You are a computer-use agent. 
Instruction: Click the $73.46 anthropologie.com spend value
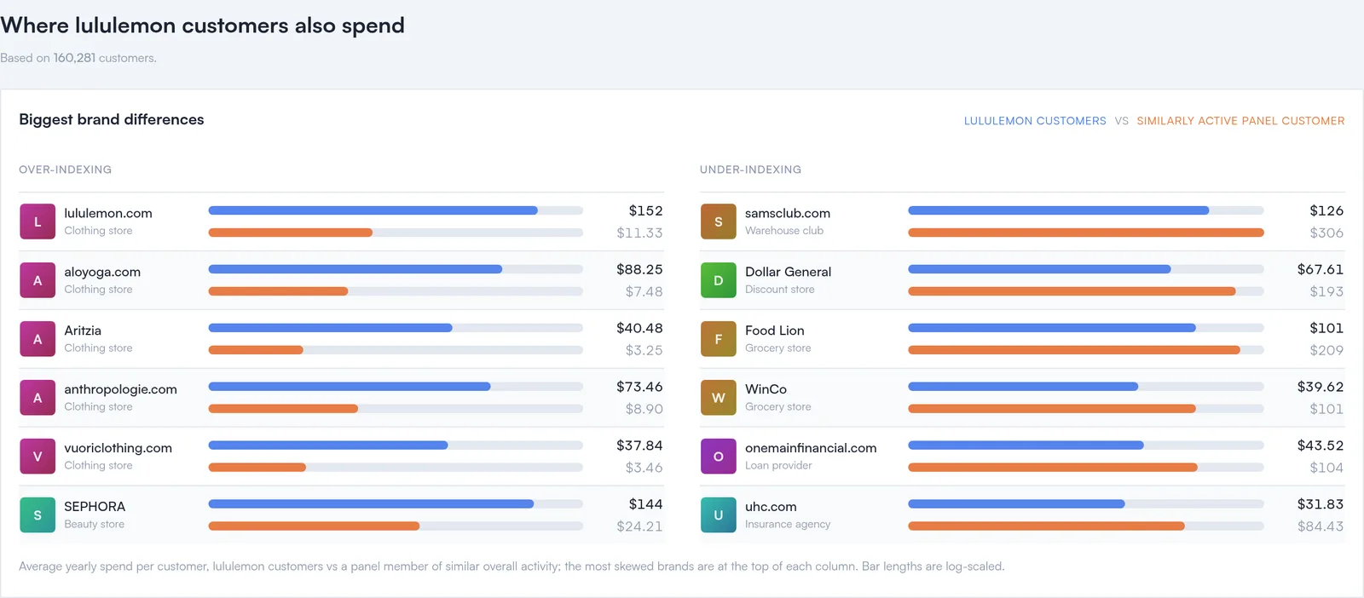639,387
